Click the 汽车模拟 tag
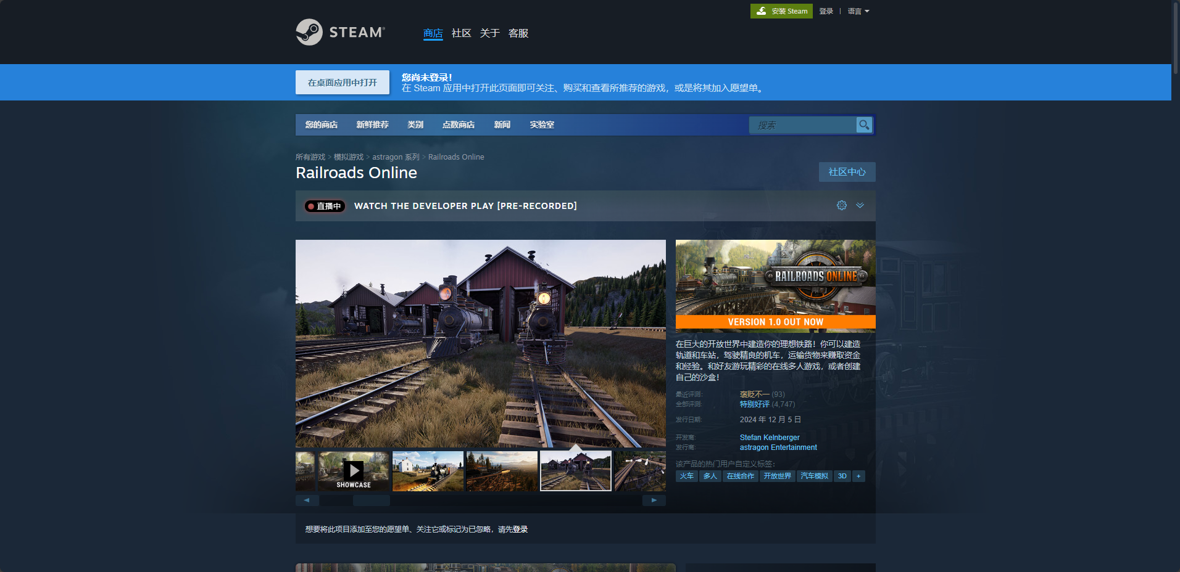1180x572 pixels. tap(815, 476)
